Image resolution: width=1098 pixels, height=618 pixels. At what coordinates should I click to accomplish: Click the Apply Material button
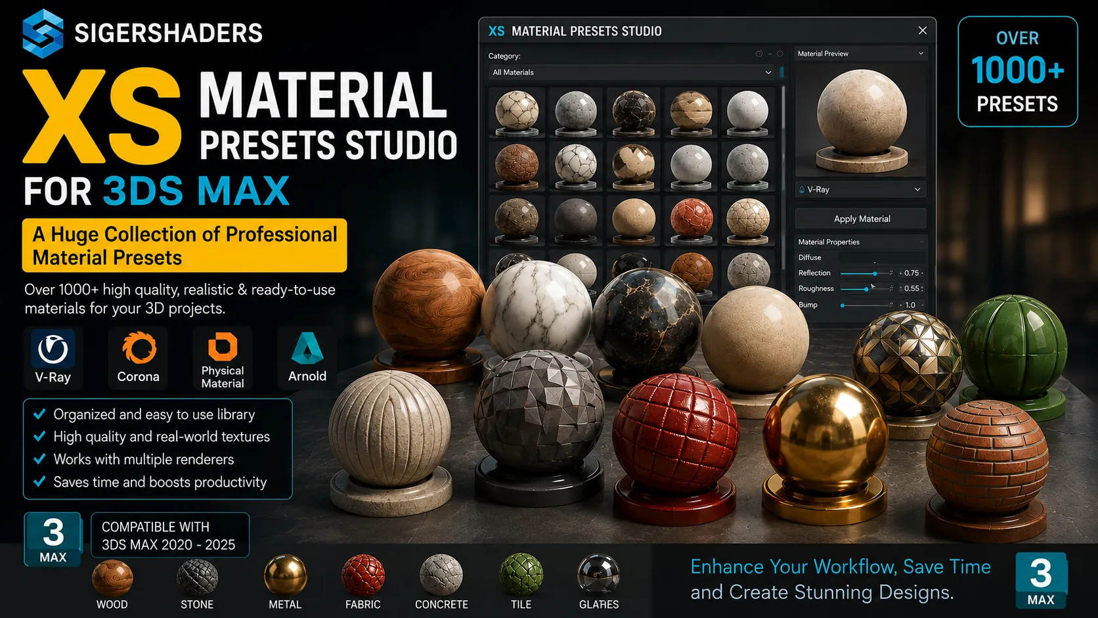[x=861, y=219]
